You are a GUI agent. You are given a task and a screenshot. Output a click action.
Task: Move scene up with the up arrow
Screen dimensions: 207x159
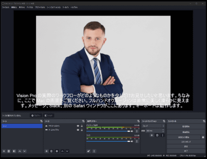pyautogui.click(x=20, y=151)
